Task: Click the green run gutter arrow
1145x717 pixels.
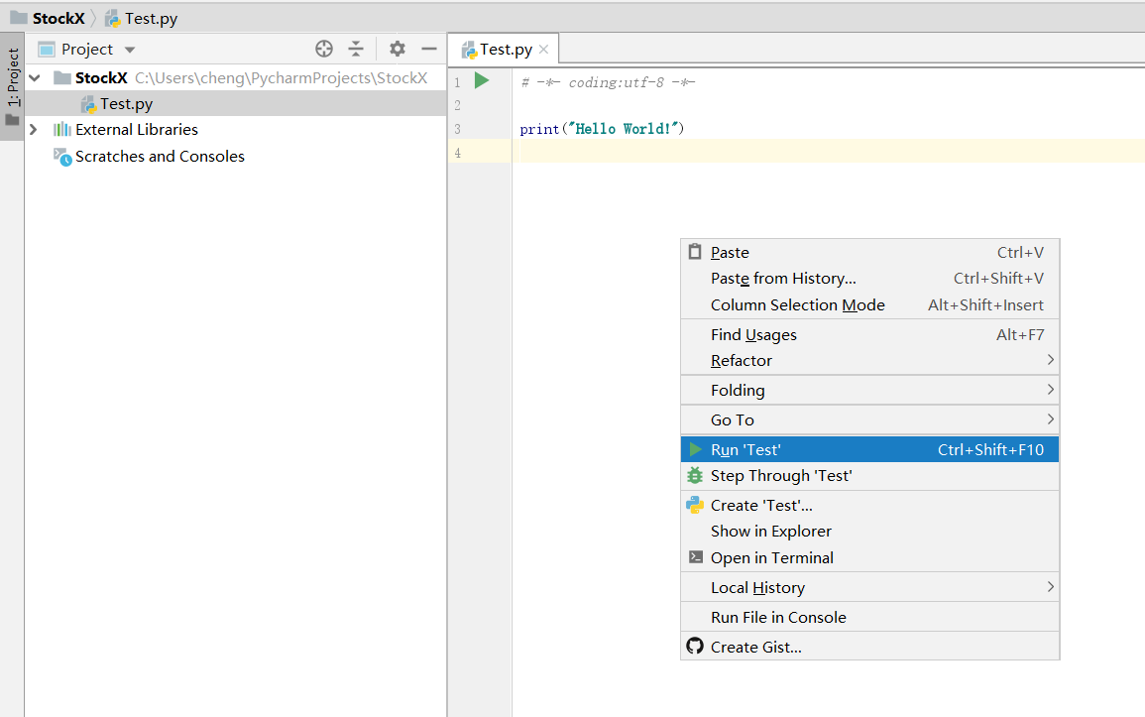Action: pos(482,81)
